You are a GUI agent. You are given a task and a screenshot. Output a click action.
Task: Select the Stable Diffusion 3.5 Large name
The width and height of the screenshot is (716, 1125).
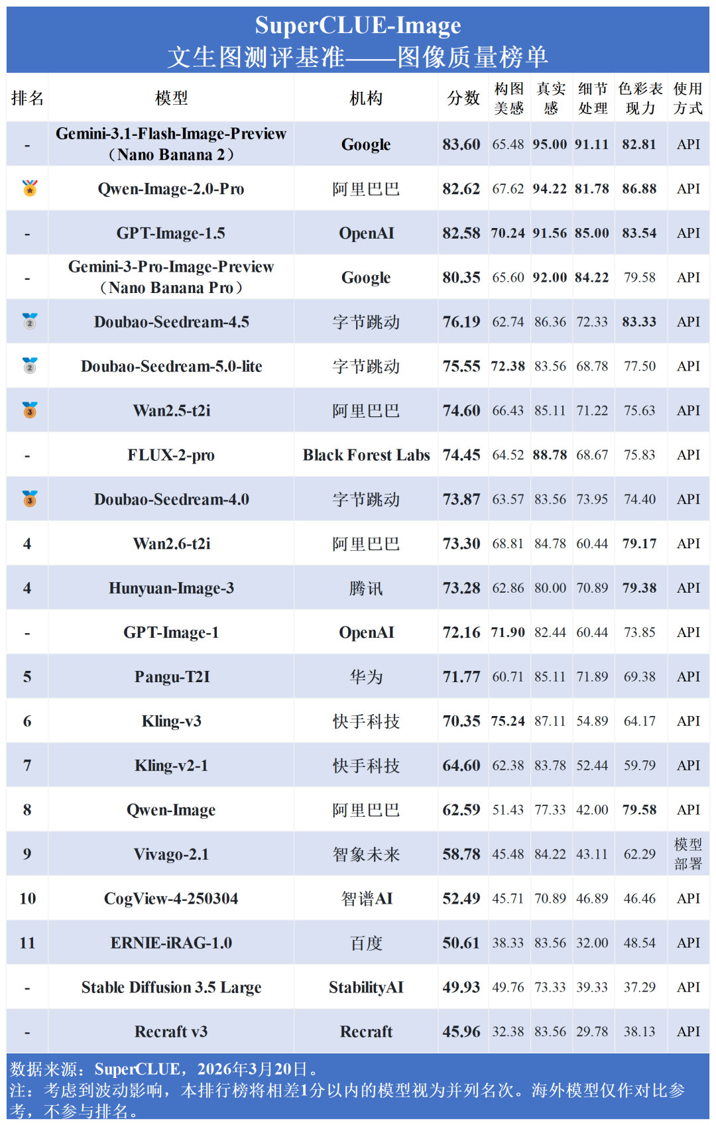[x=171, y=988]
